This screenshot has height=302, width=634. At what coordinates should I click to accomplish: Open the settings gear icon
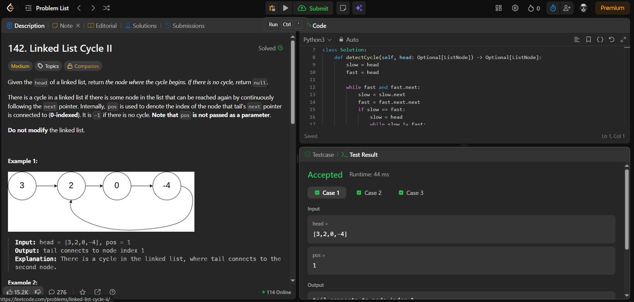[515, 8]
